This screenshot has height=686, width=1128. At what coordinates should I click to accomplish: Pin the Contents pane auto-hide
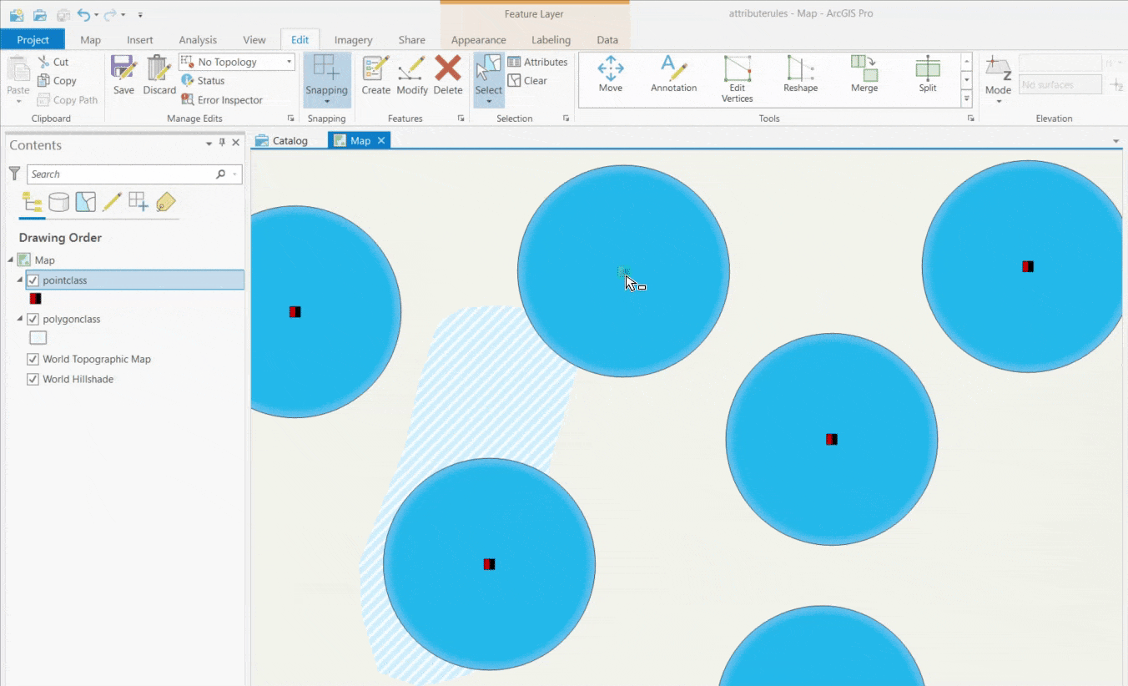[222, 143]
